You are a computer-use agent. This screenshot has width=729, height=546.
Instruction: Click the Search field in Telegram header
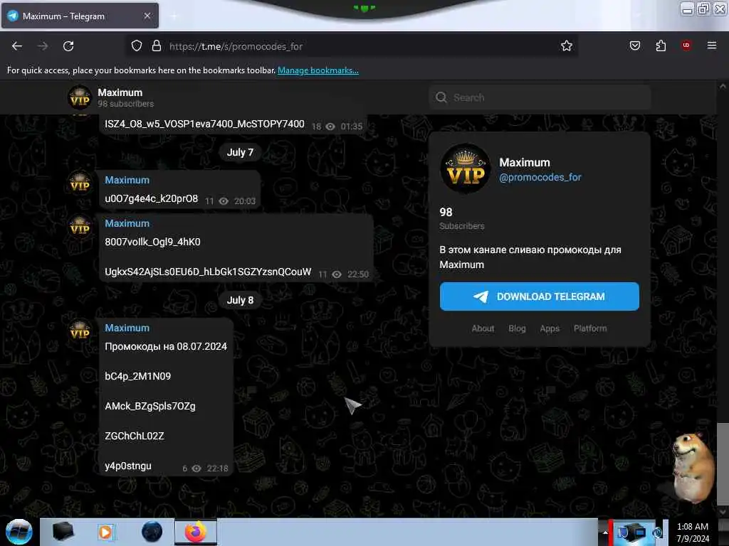[540, 97]
